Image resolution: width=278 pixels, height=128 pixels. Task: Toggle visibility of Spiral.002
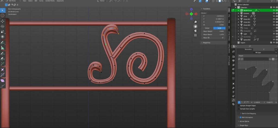(x=273, y=40)
